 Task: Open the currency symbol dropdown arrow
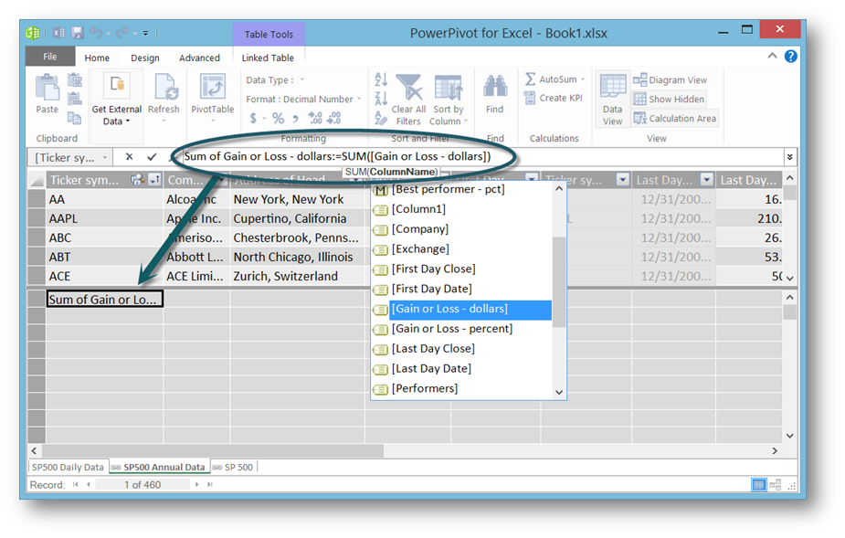(264, 119)
